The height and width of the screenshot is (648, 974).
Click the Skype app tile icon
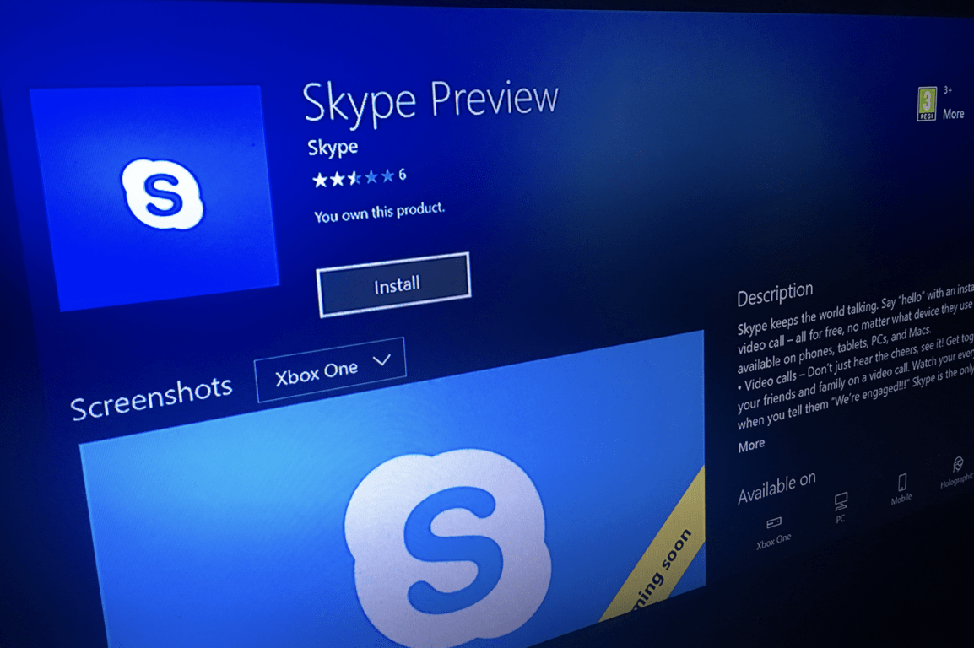point(155,197)
